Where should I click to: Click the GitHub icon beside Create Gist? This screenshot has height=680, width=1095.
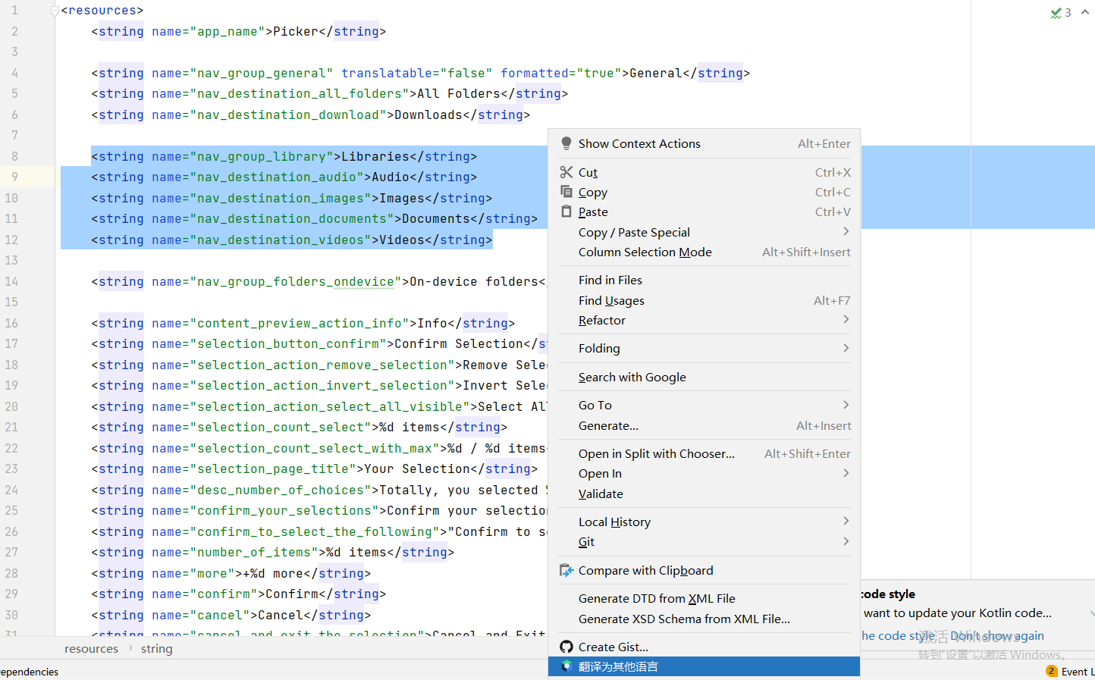pos(566,647)
